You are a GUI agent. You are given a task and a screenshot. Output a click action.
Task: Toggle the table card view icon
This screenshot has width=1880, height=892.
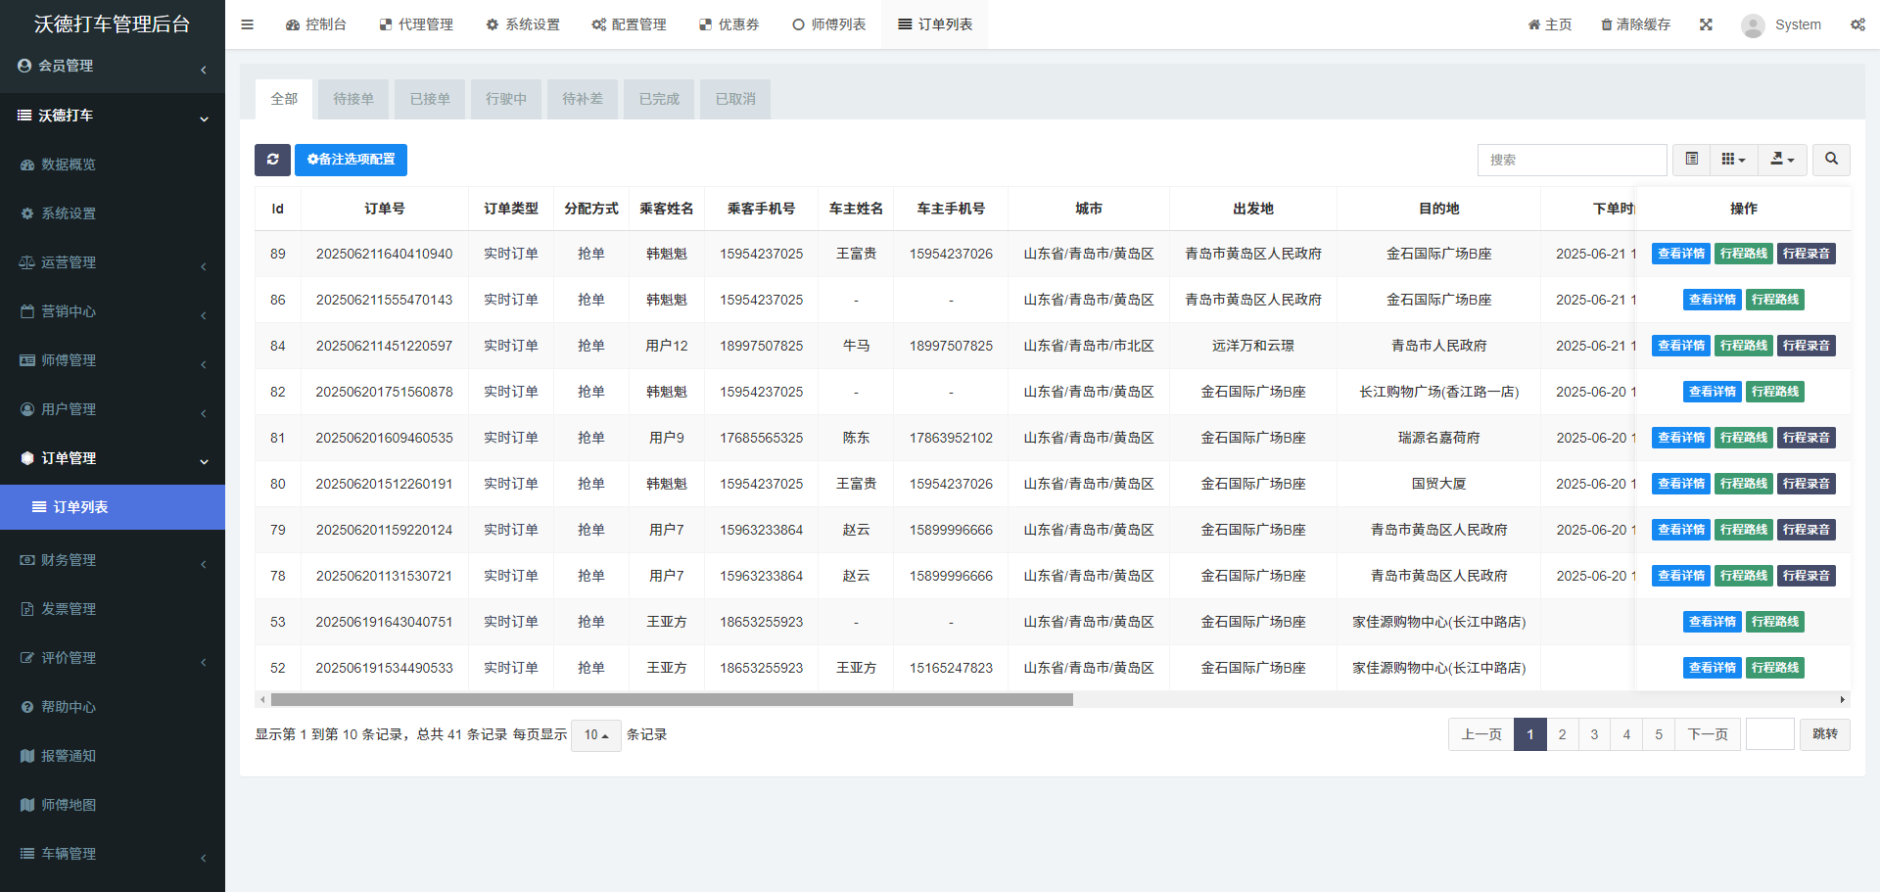(1691, 160)
